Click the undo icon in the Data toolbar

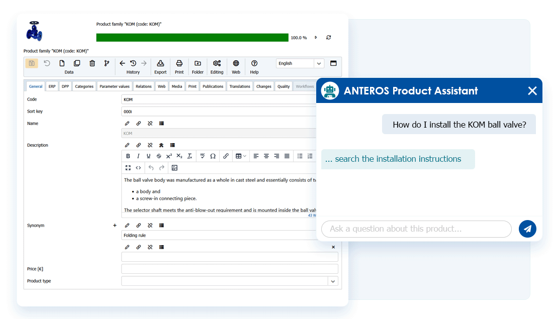pos(47,63)
